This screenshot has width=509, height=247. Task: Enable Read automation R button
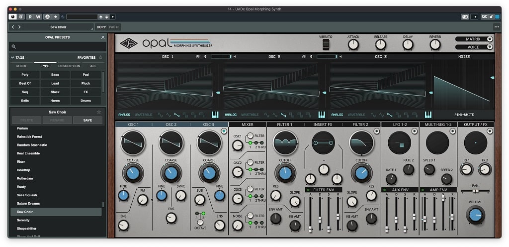click(30, 16)
